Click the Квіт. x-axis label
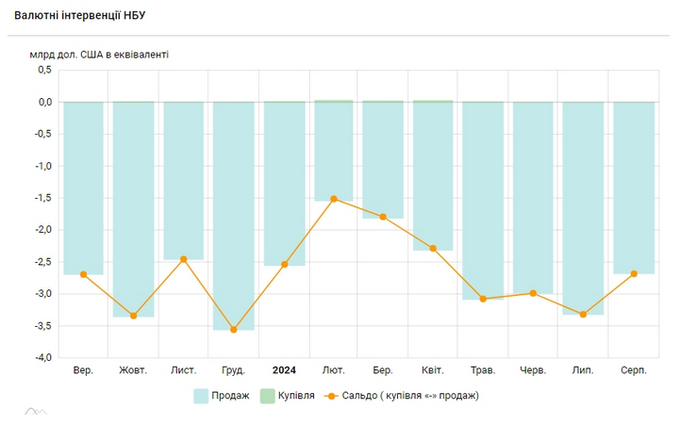Viewport: 680px width, 425px height. [x=433, y=371]
